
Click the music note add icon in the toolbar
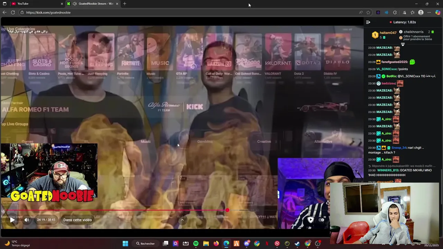tap(404, 12)
